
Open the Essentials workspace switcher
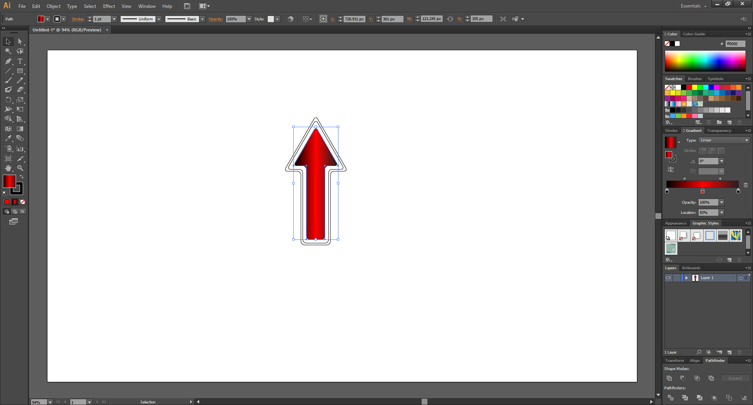[x=693, y=6]
